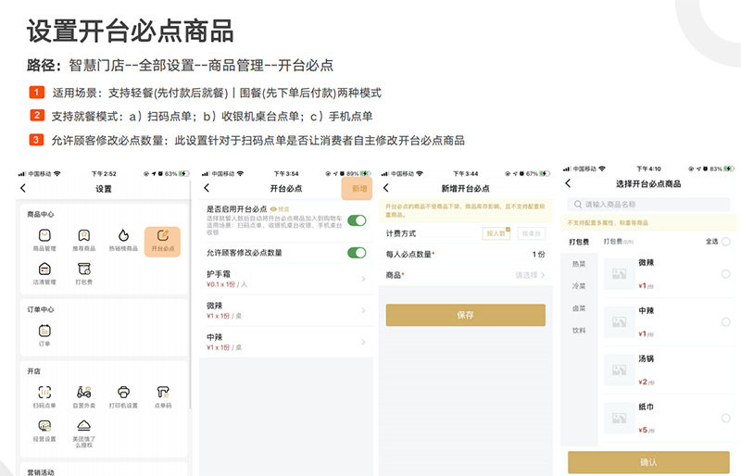Click the 预览 eye icon
The height and width of the screenshot is (476, 741).
pos(273,209)
